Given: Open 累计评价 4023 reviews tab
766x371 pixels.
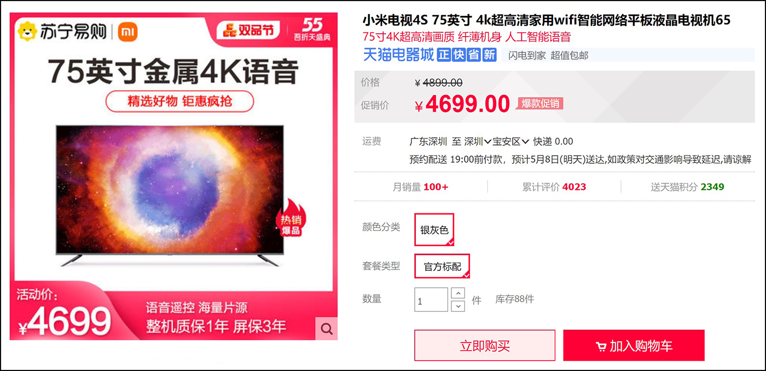Looking at the screenshot, I should pyautogui.click(x=554, y=187).
